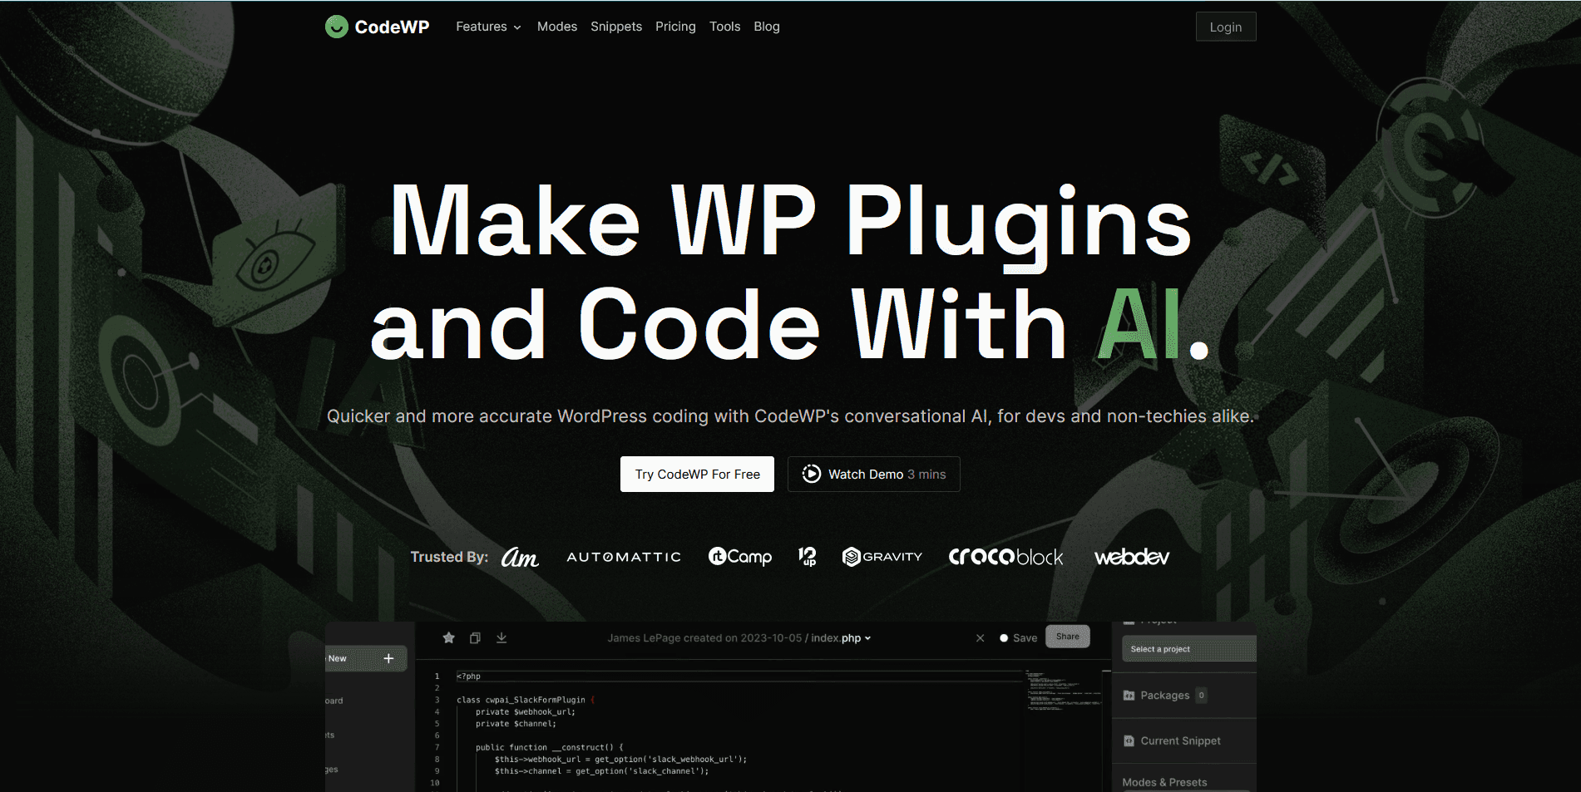This screenshot has height=792, width=1581.
Task: Click the Save button in editor
Action: (1019, 638)
